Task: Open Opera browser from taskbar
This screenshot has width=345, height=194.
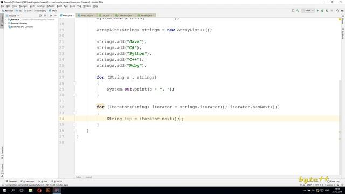Action: point(39,190)
